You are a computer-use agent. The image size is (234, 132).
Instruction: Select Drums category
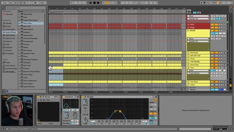tap(8, 26)
